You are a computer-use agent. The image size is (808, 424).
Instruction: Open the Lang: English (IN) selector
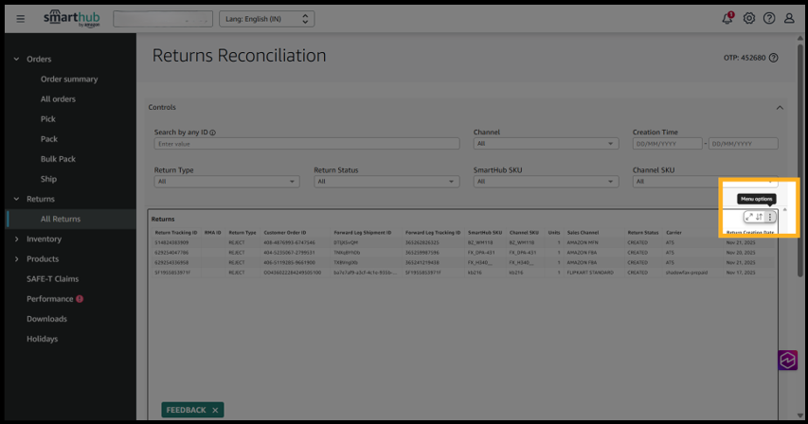[266, 19]
